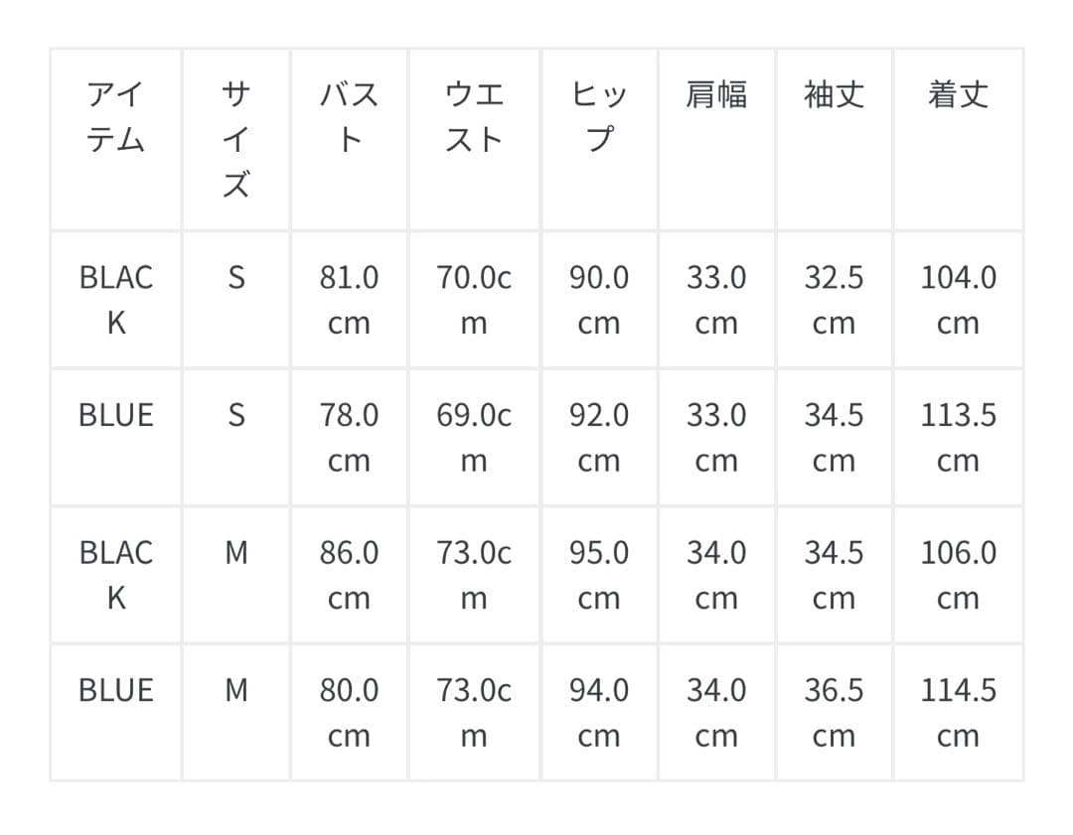This screenshot has width=1073, height=836.
Task: Click the 114.5 cm length value
Action: [x=958, y=712]
